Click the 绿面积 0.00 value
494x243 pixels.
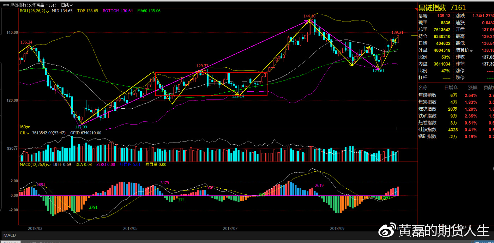(x=156, y=164)
